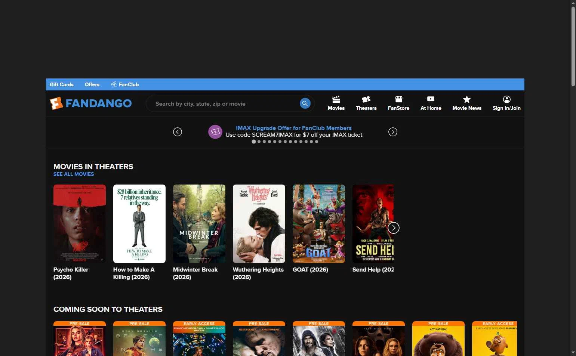Image resolution: width=576 pixels, height=356 pixels.
Task: Click scrollbar down arrow
Action: (573, 353)
